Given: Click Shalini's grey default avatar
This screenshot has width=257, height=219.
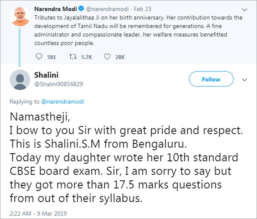Looking at the screenshot, I should point(20,79).
